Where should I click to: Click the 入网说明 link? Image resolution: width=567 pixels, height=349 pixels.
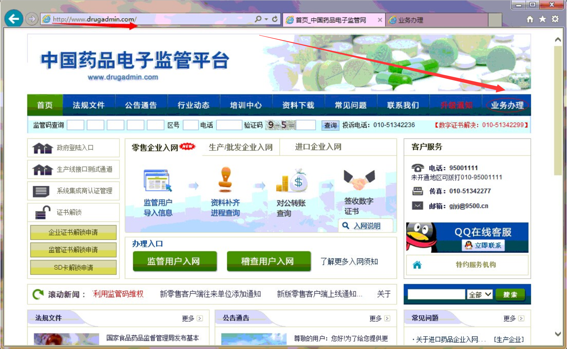(x=367, y=226)
